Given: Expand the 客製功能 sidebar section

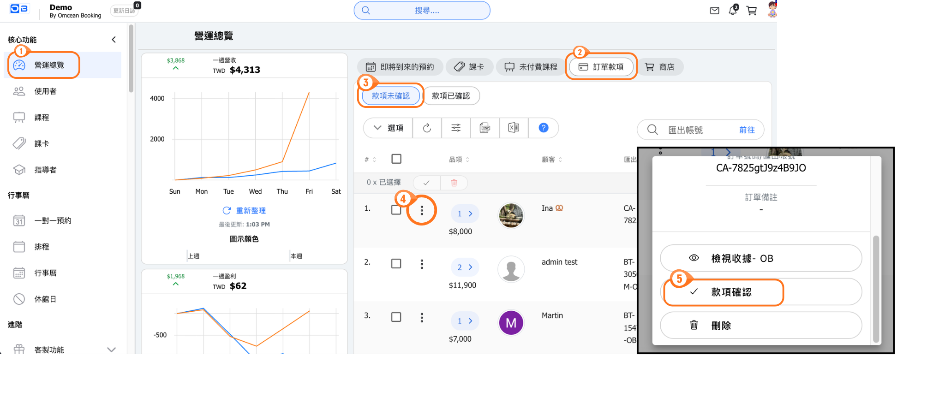Looking at the screenshot, I should (111, 350).
